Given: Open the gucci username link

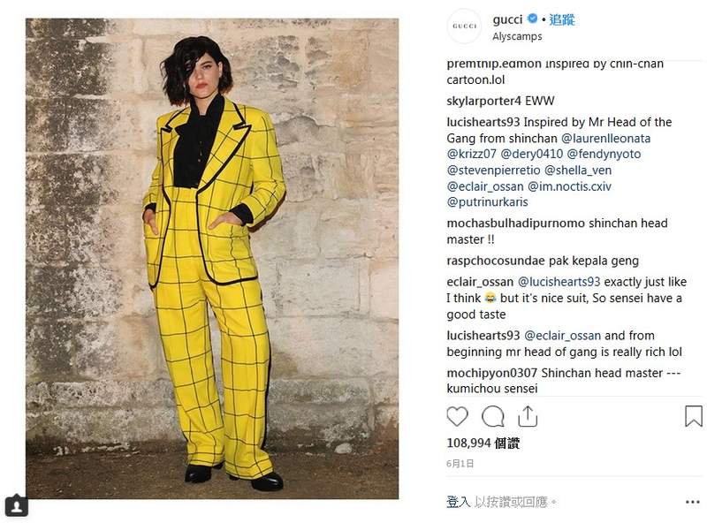Looking at the screenshot, I should (507, 19).
